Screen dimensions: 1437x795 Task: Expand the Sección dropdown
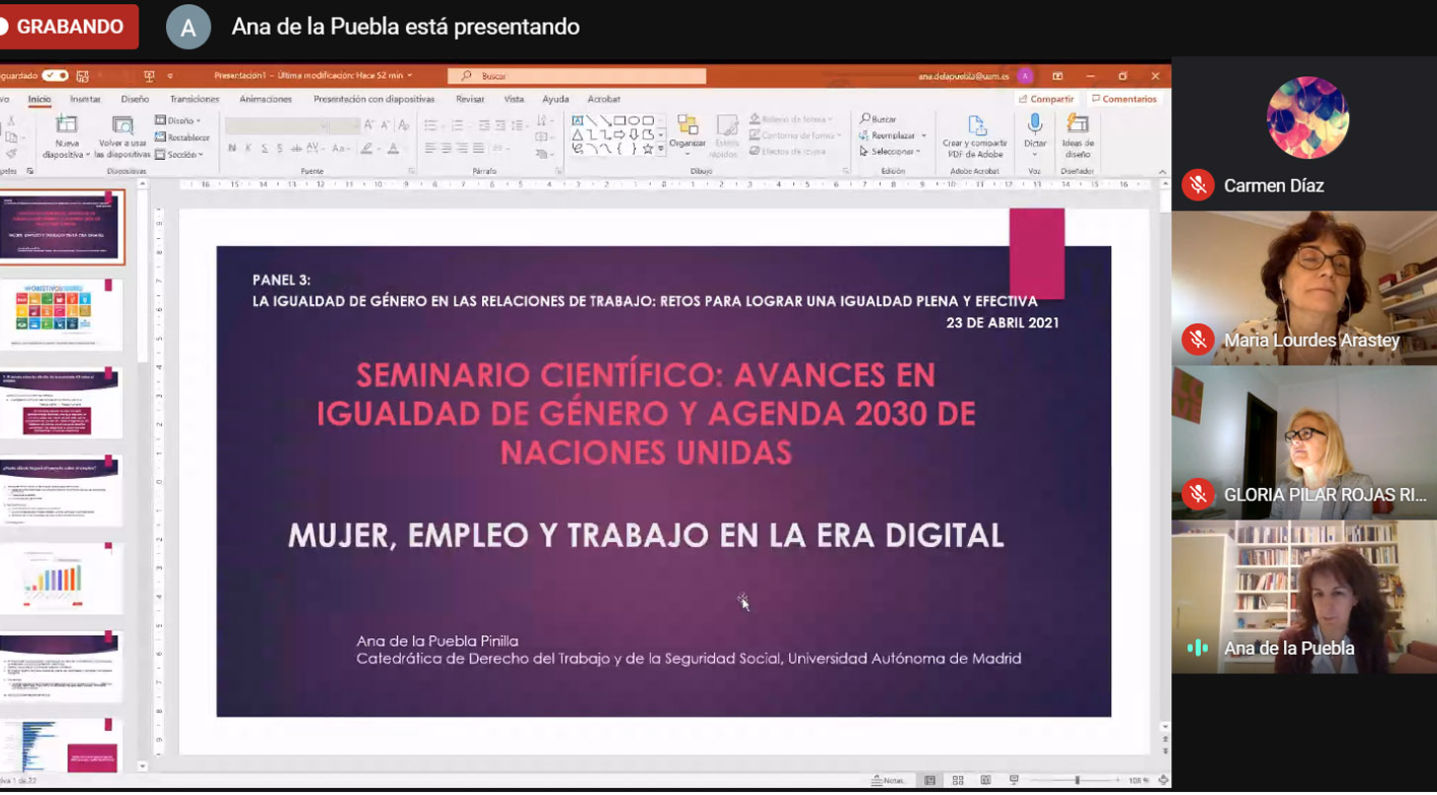(179, 155)
